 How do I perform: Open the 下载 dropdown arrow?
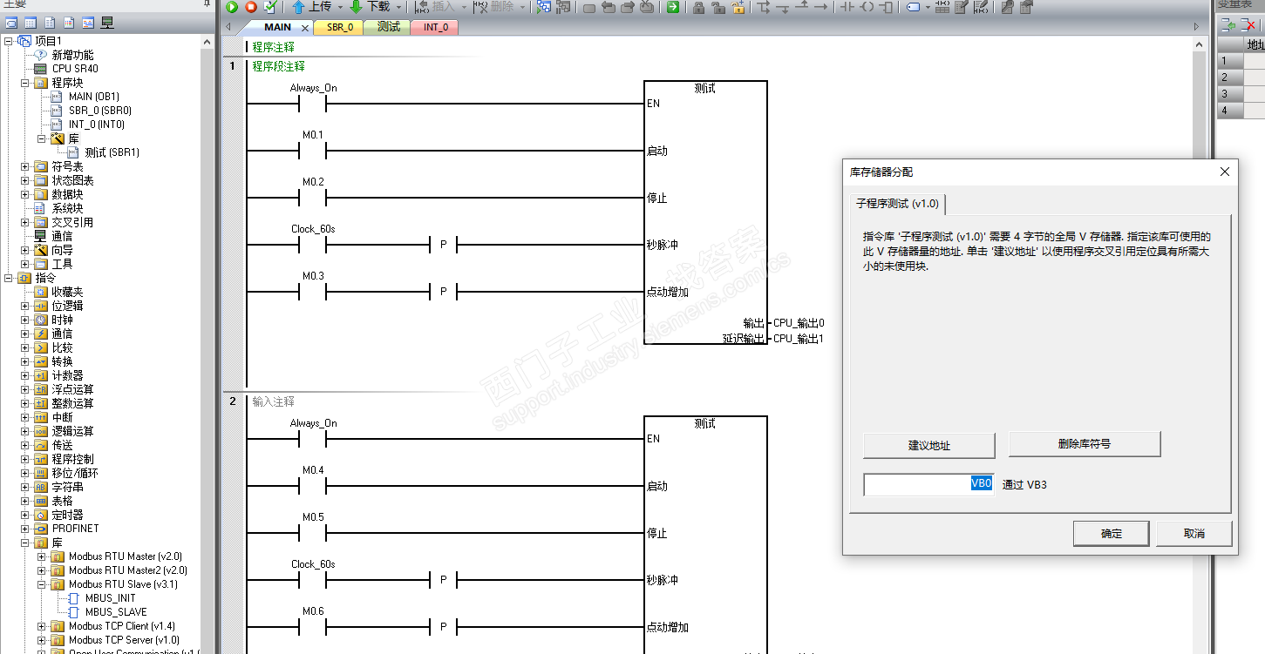[x=398, y=7]
